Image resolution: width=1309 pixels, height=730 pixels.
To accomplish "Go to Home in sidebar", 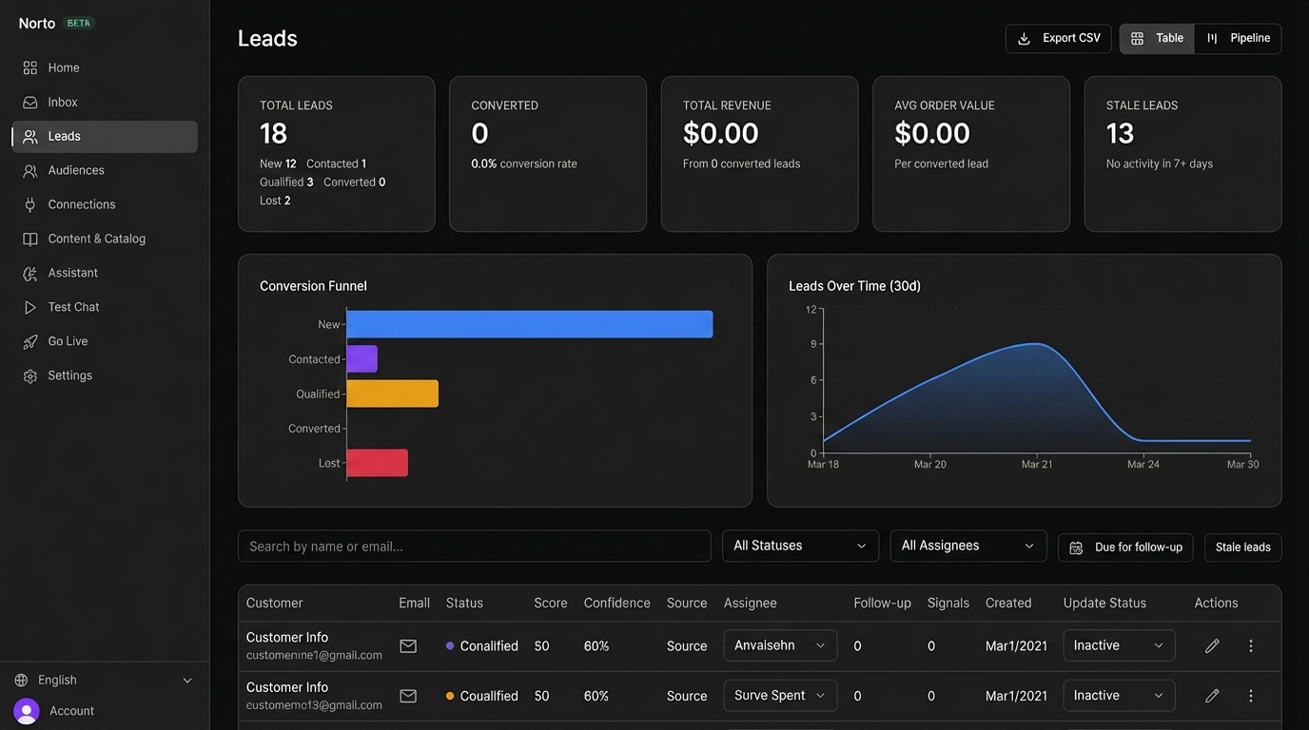I will [x=105, y=67].
